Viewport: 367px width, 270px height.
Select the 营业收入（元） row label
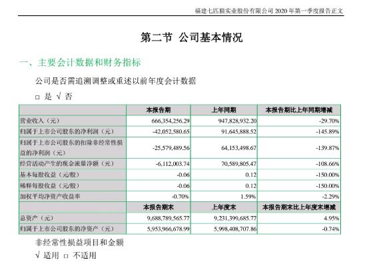tap(40, 121)
